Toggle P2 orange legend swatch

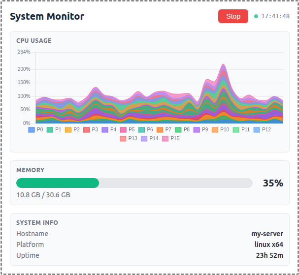click(69, 129)
